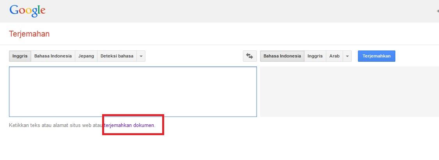Click the blue Terjemahkan button
439x160 pixels.
(377, 56)
